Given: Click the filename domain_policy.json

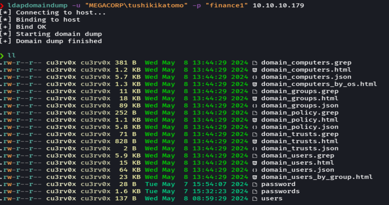Looking at the screenshot, I should (300, 128).
